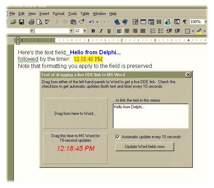
Task: Click the Redo arrow icon
Action: coord(103,22)
